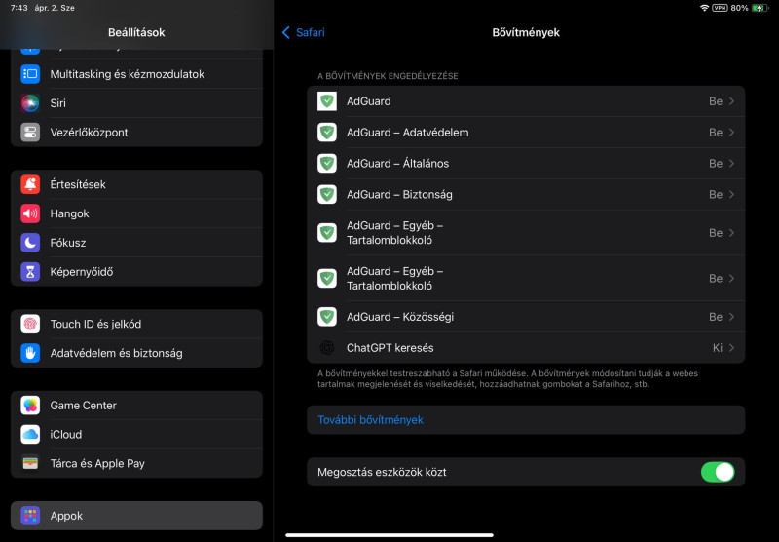The width and height of the screenshot is (779, 542).
Task: Tap the VPN status indicator
Action: 720,8
